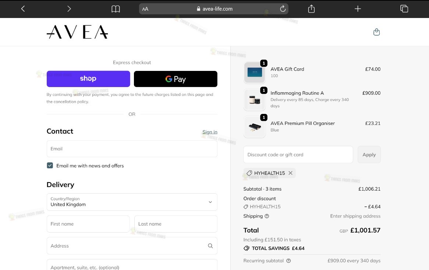Click the Sign in link
Viewport: 429px width, 270px height.
(210, 132)
